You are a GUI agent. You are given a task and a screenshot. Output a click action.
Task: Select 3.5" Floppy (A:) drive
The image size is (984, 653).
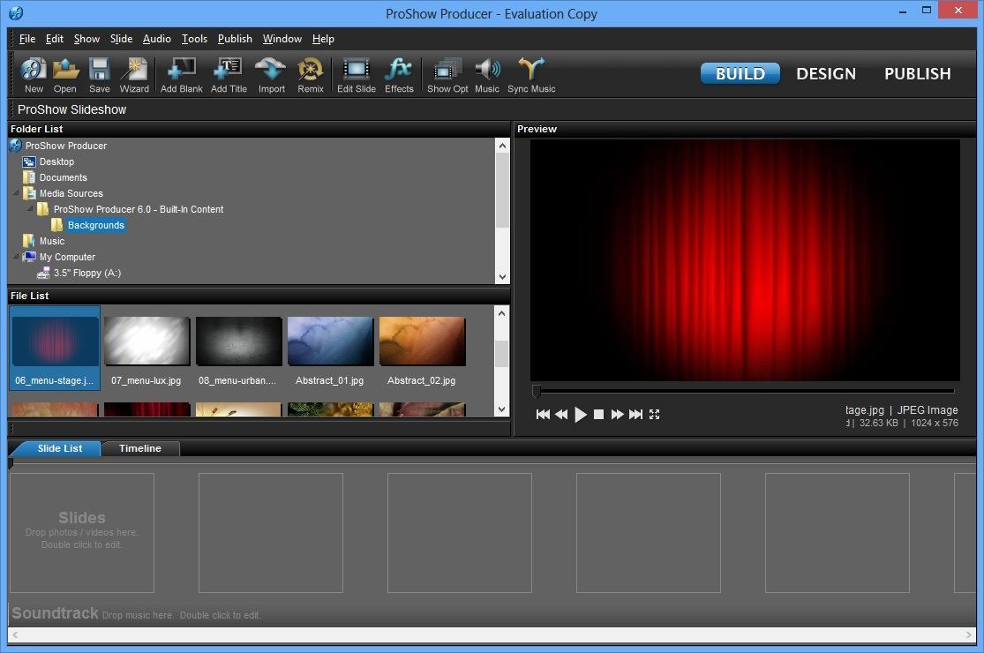(x=87, y=273)
